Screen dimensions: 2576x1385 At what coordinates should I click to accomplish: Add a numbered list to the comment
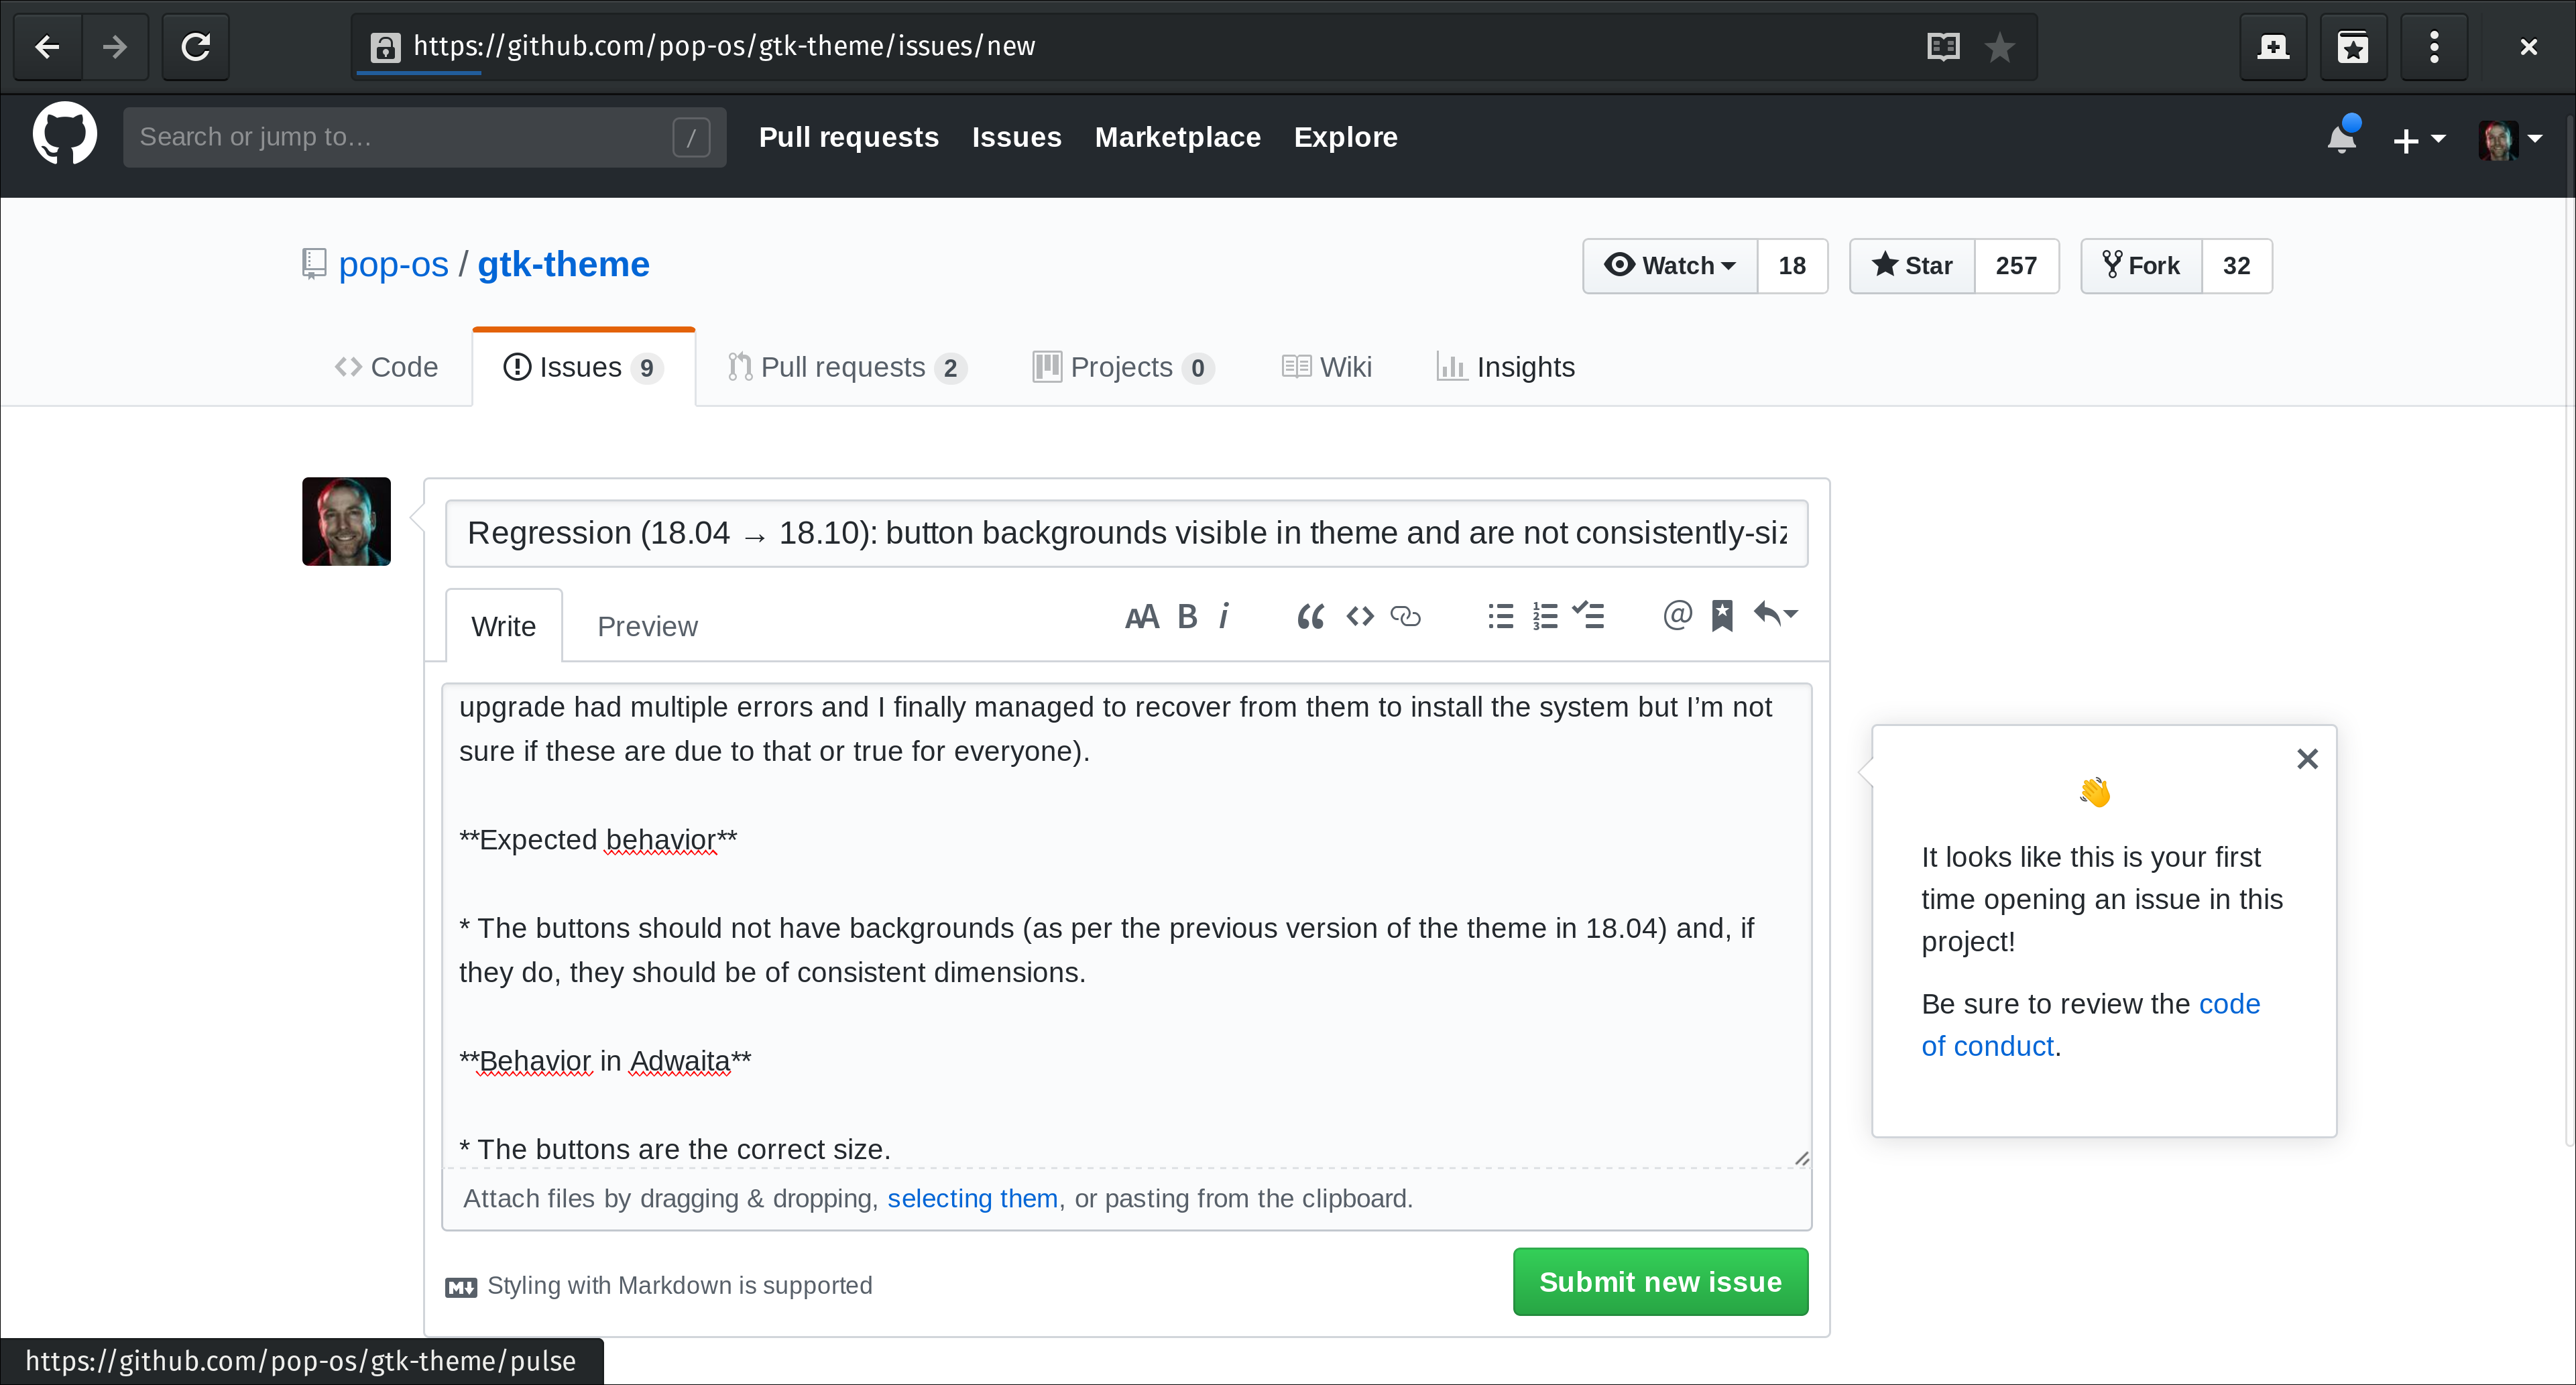click(x=1545, y=616)
